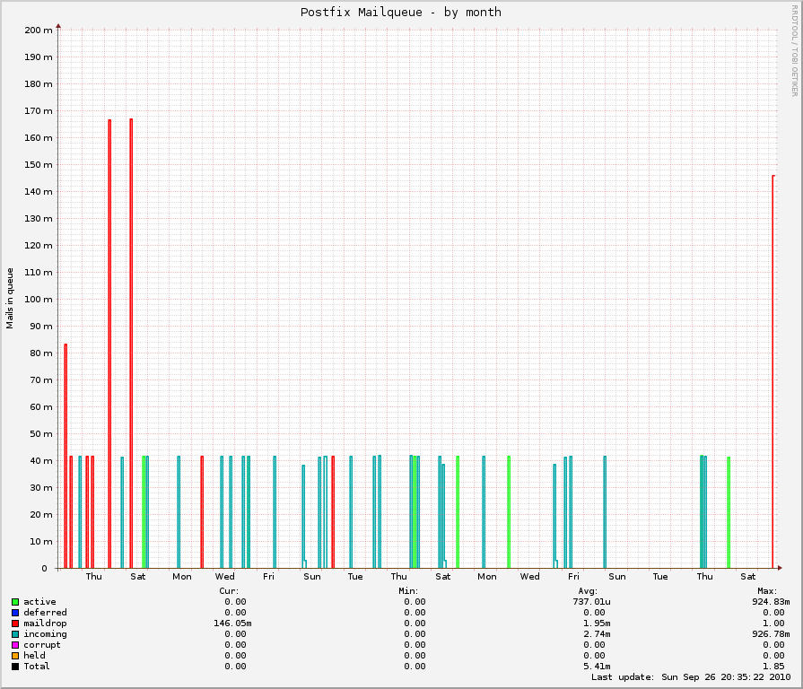Click the 200 m y-axis label
This screenshot has width=803, height=689.
coord(39,31)
